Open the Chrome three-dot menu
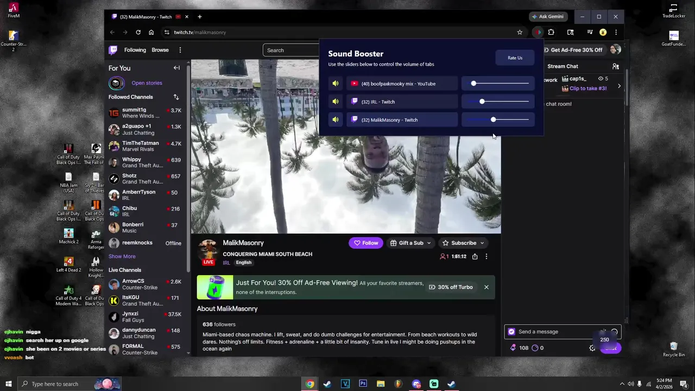 (x=616, y=32)
